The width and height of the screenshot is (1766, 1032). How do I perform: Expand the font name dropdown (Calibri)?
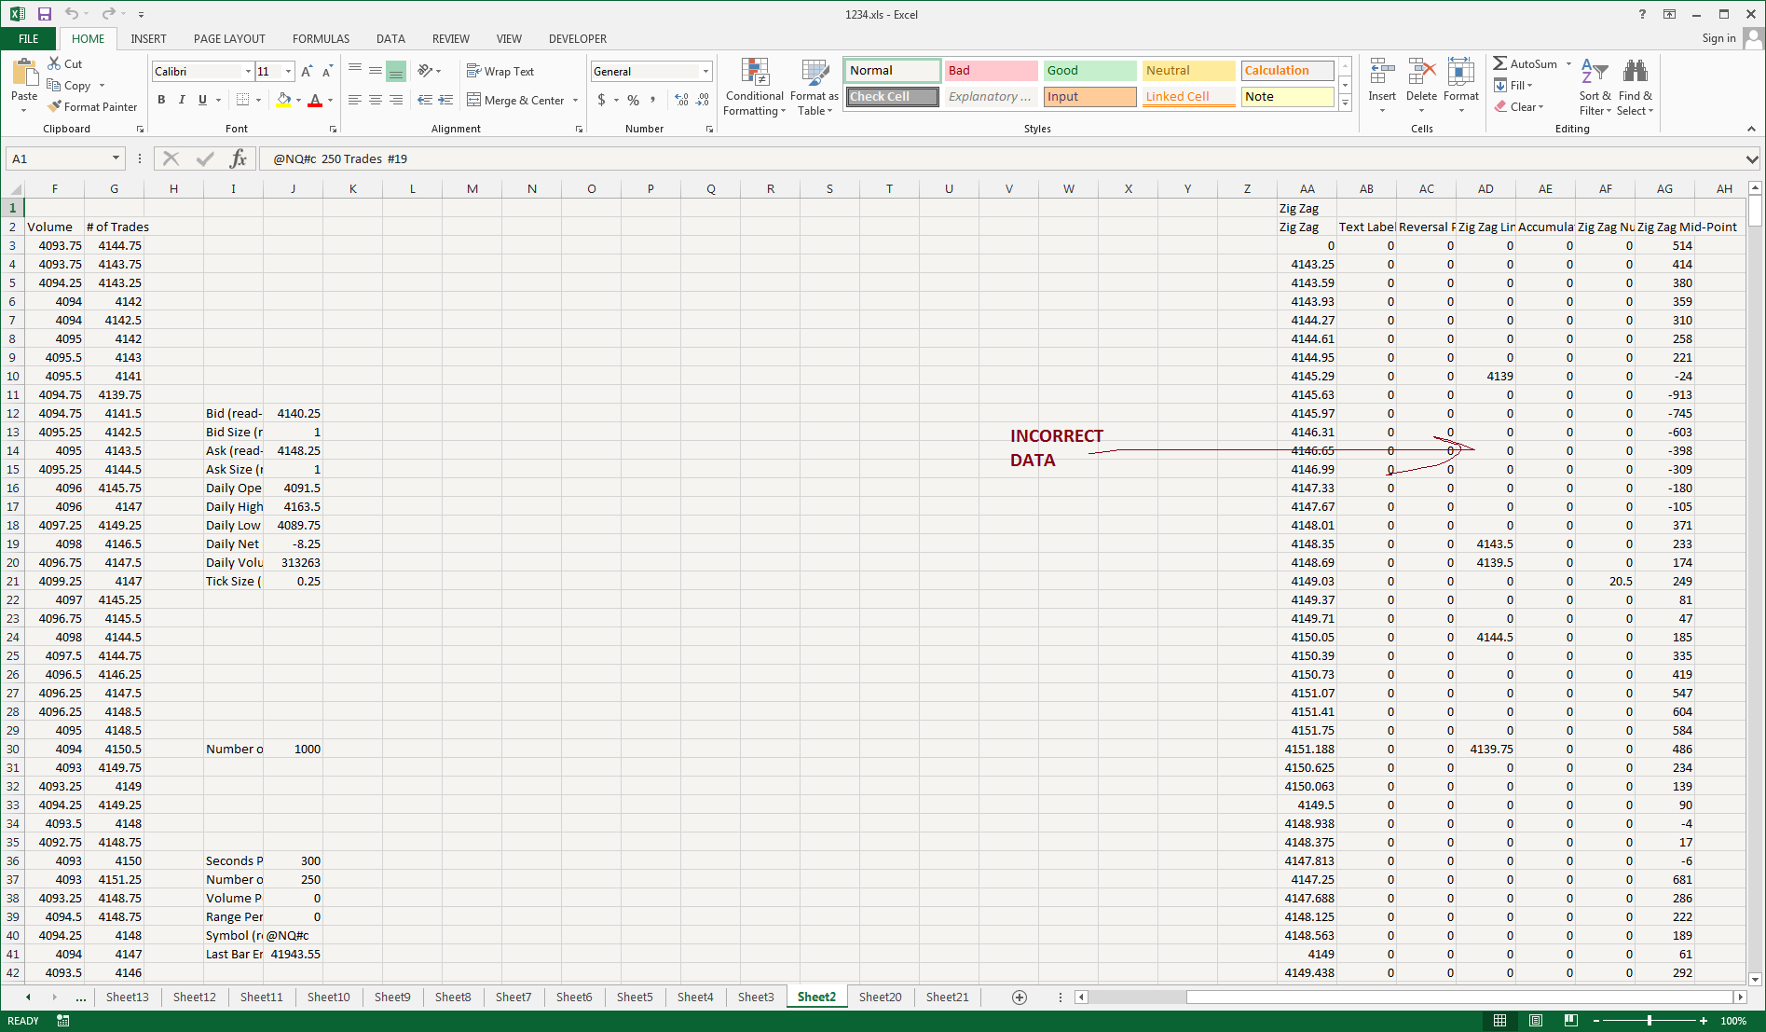pyautogui.click(x=248, y=72)
